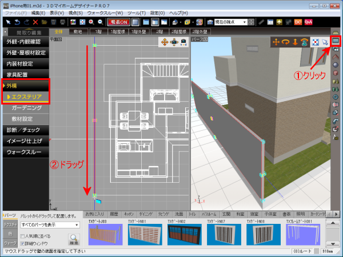
Task: Click the sphere shape icon in right toolbar
Action: pyautogui.click(x=336, y=65)
